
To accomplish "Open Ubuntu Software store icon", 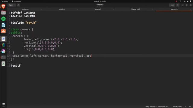I will coord(3,31).
